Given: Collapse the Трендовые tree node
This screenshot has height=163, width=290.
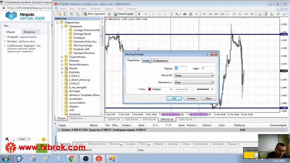Looking at the screenshot, I should 62,26.
